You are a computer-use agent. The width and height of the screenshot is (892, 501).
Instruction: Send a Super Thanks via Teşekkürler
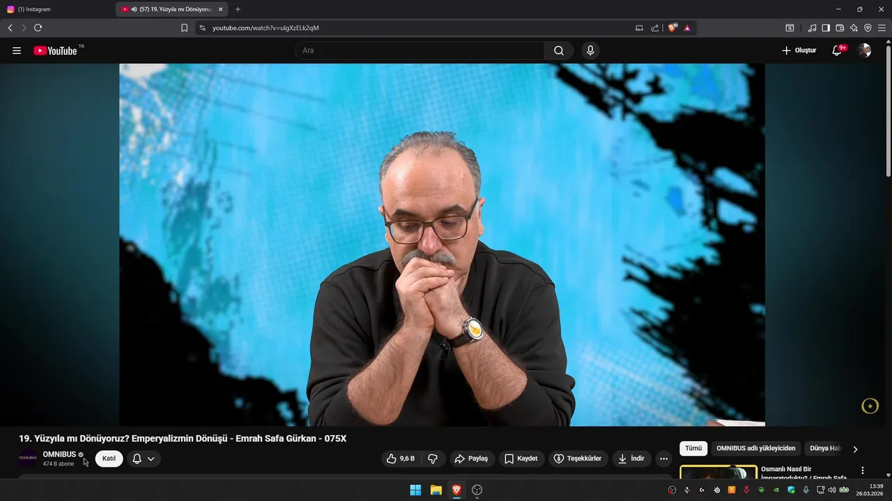coord(578,459)
